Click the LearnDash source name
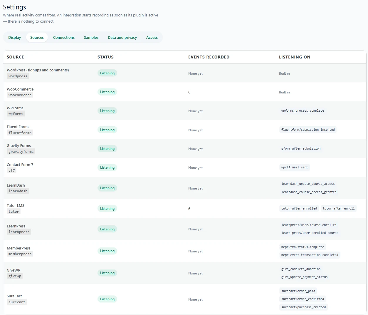The width and height of the screenshot is (368, 315). point(16,185)
